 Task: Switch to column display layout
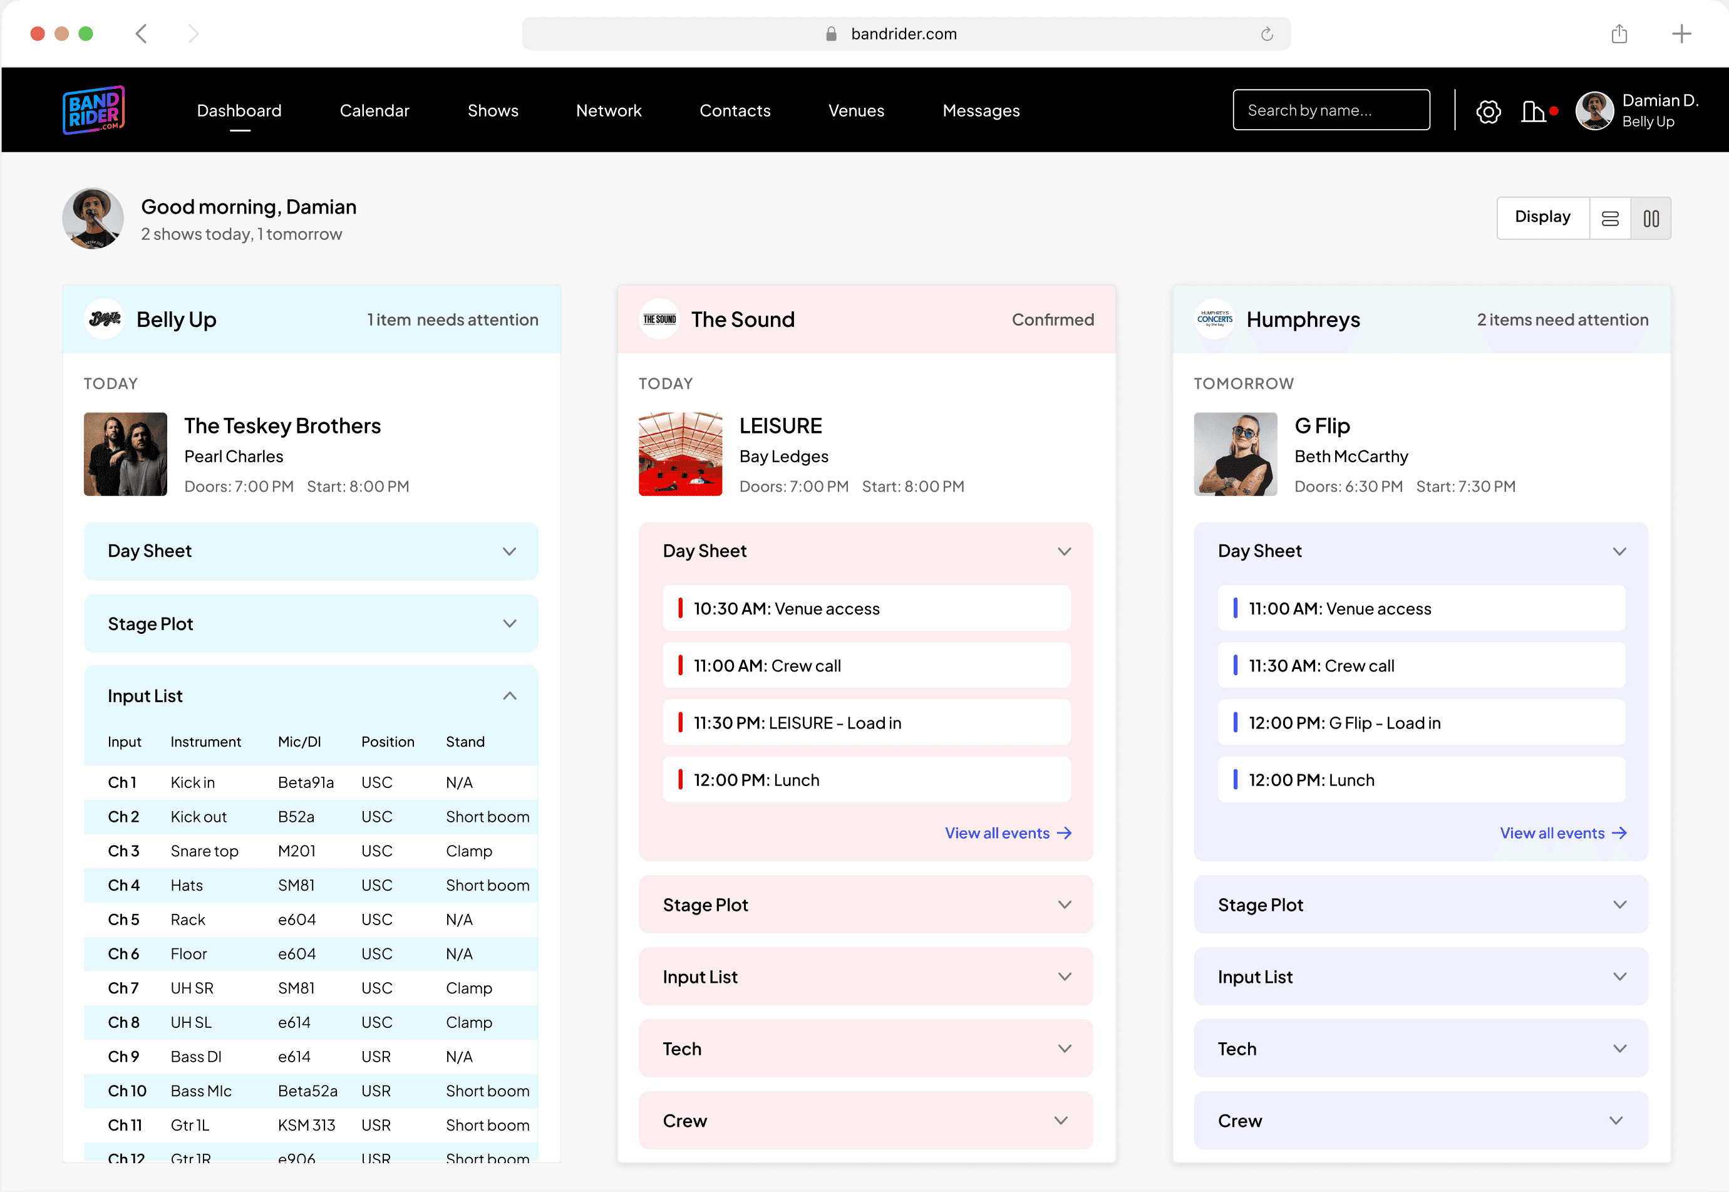[x=1651, y=218]
